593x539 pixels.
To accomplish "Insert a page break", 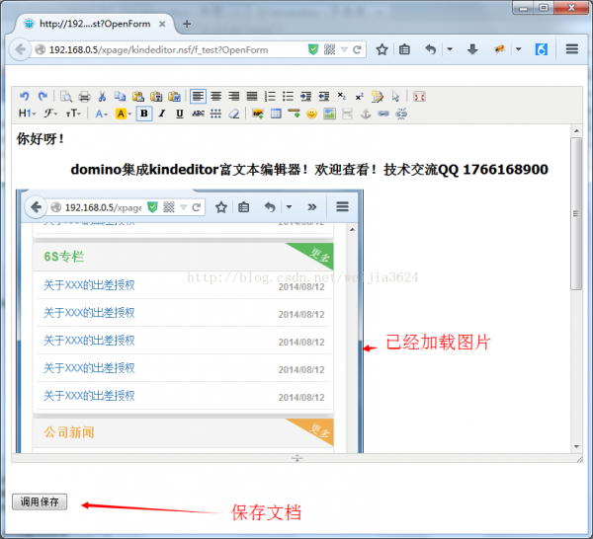I will pyautogui.click(x=347, y=114).
